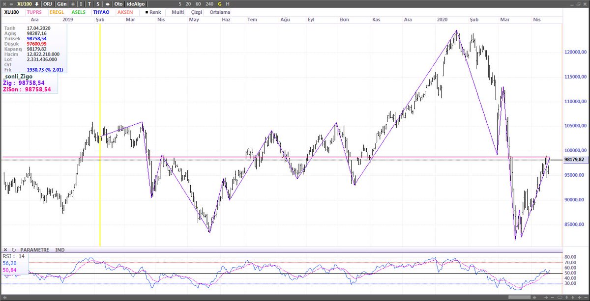Click the download arrow next to XU100
The width and height of the screenshot is (590, 301).
pyautogui.click(x=36, y=4)
